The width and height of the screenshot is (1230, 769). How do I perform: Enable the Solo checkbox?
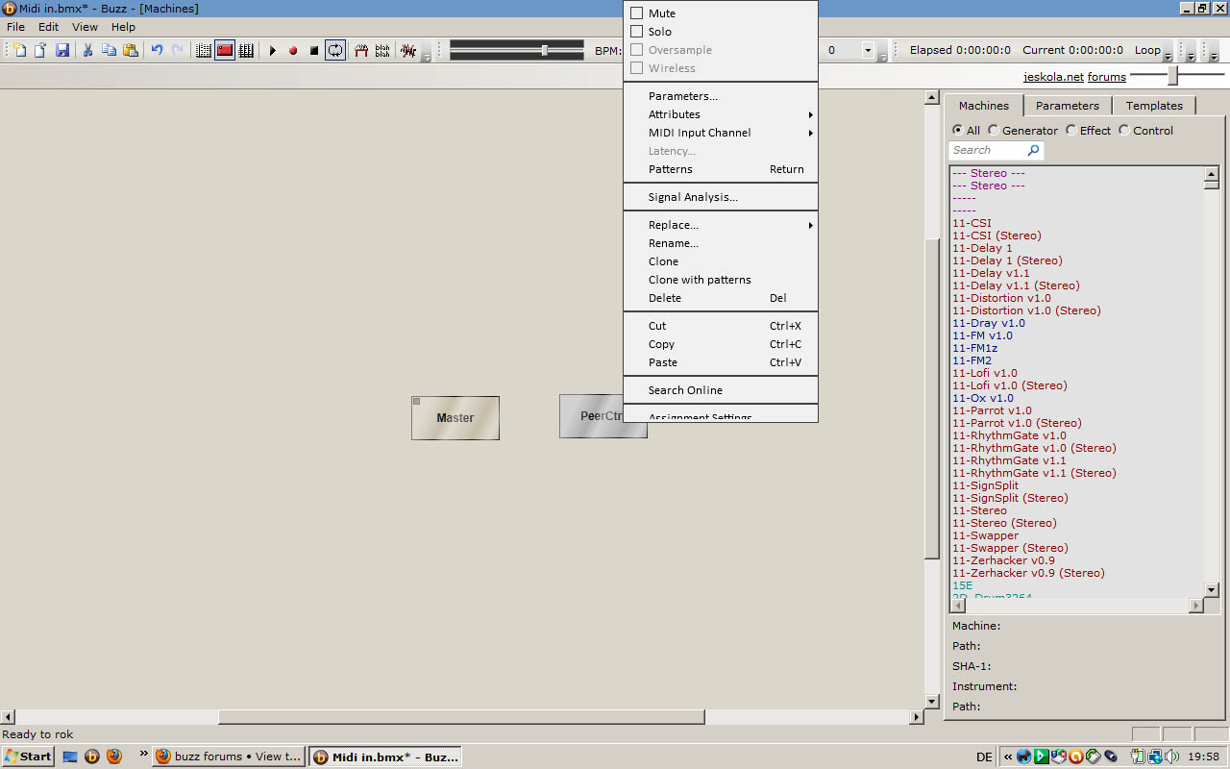point(636,32)
